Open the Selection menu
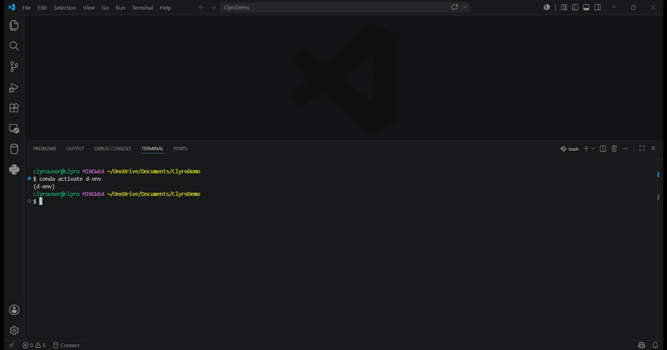This screenshot has height=350, width=667. 65,7
